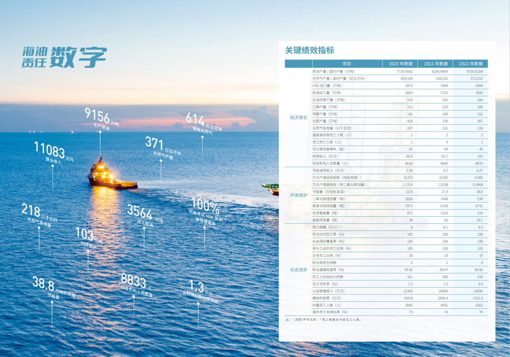
Task: Click row label '天然气产量 / 国内产量（亿立方米）'
Action: tap(339, 78)
